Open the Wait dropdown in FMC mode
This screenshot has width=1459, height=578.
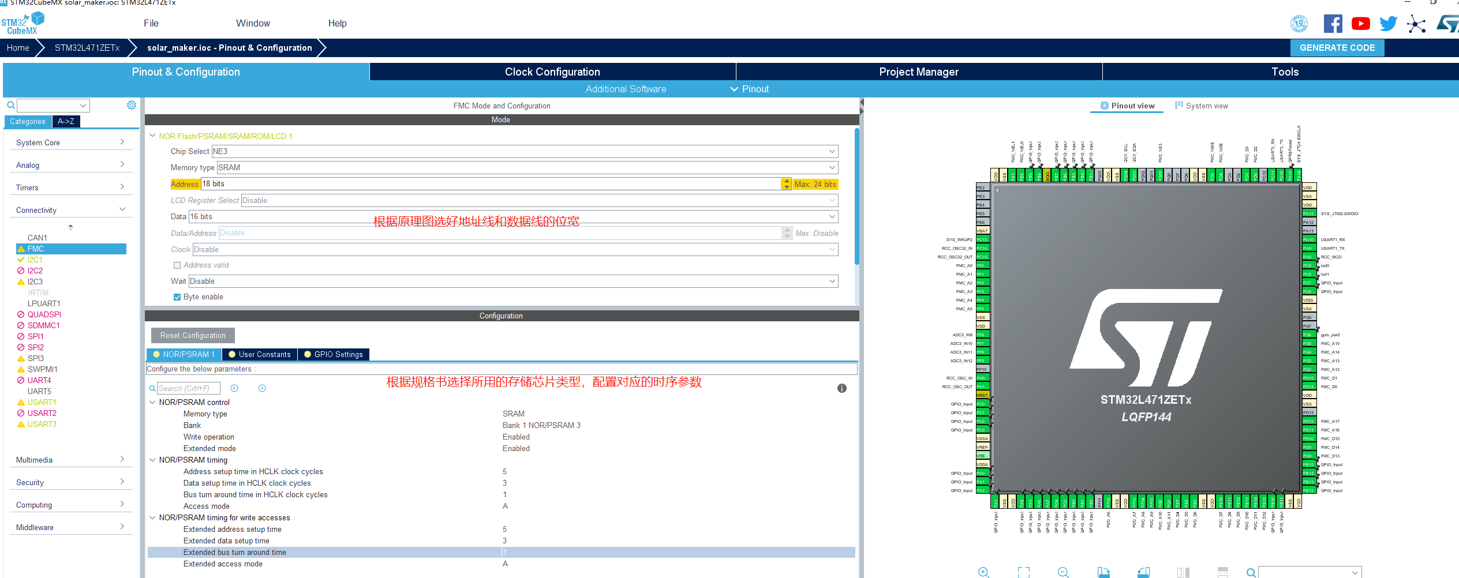coord(833,281)
